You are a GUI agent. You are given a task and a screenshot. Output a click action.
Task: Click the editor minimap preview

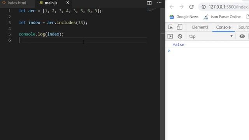coord(151,9)
